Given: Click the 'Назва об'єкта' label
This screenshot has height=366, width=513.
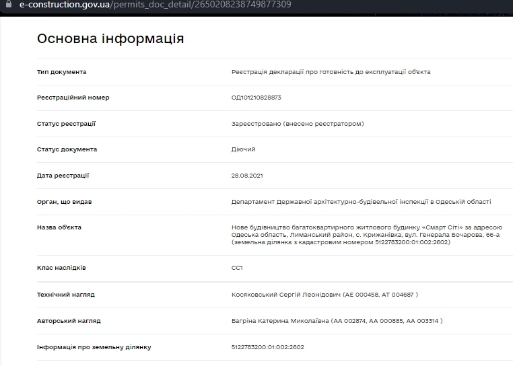Looking at the screenshot, I should (59, 227).
